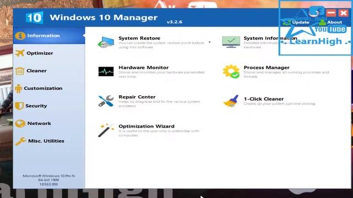Click the Windows 10 Manager title text
The width and height of the screenshot is (353, 198).
click(x=104, y=18)
